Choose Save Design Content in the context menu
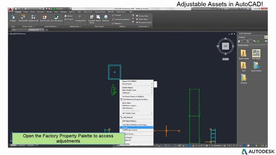This screenshot has width=276, height=155. click(136, 130)
